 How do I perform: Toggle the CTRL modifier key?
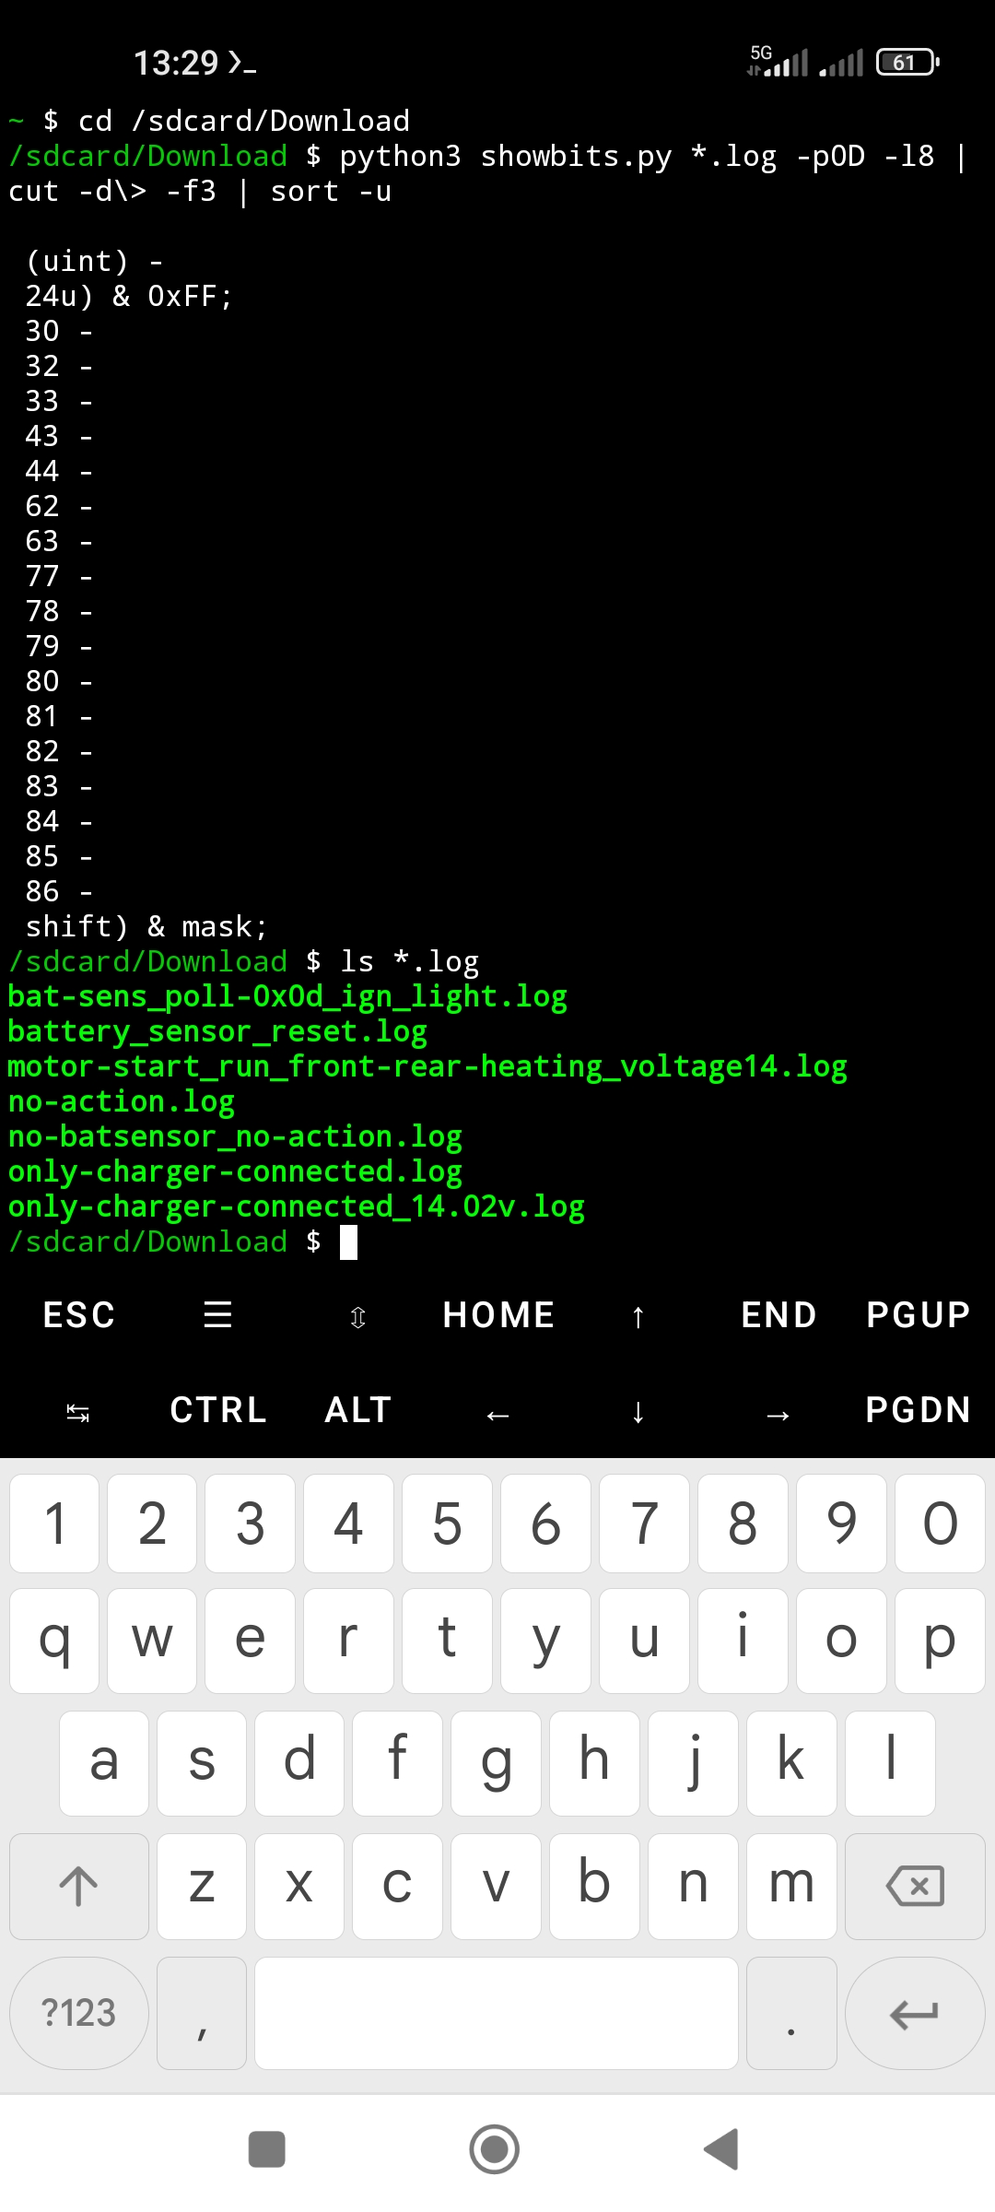tap(218, 1410)
